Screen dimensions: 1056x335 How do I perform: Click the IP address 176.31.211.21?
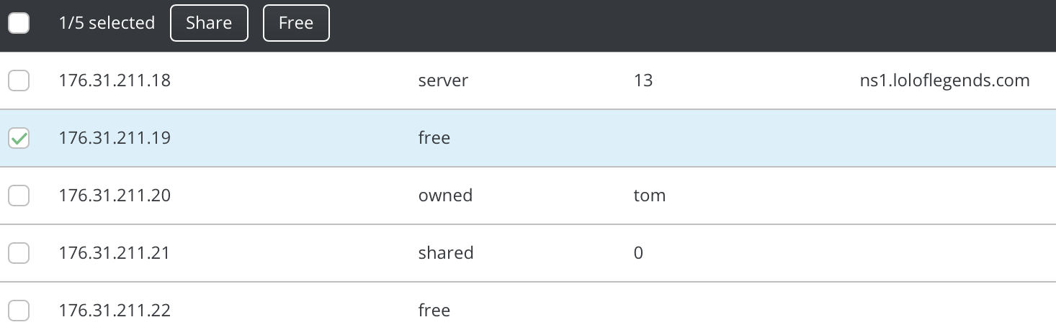click(x=115, y=253)
